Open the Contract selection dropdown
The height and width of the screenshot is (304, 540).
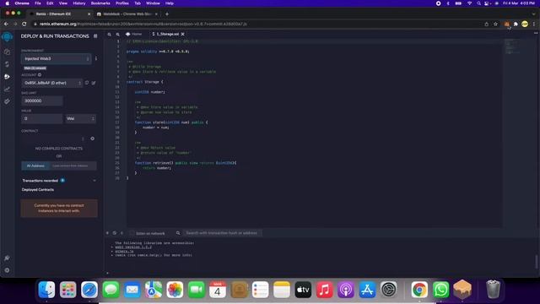tap(53, 138)
